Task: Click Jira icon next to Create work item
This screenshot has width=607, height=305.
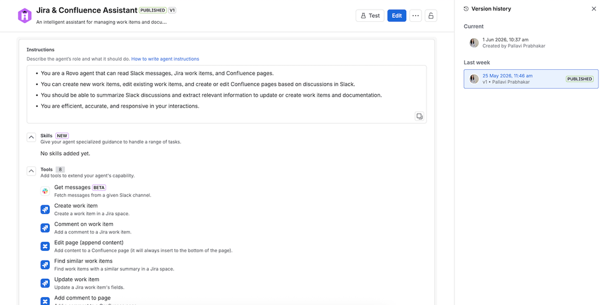Action: click(x=45, y=210)
